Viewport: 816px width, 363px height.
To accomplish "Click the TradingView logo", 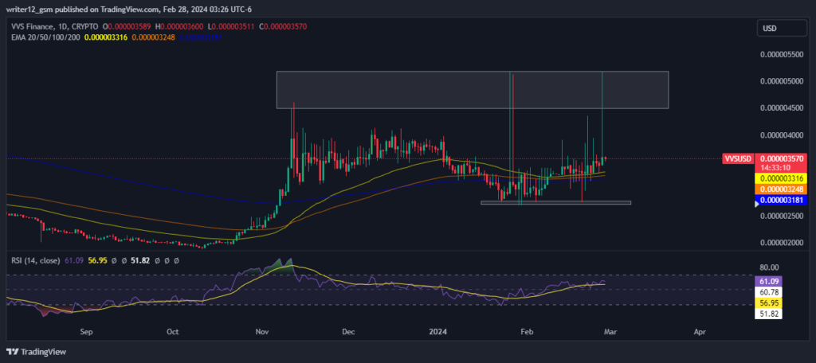I will pyautogui.click(x=36, y=352).
